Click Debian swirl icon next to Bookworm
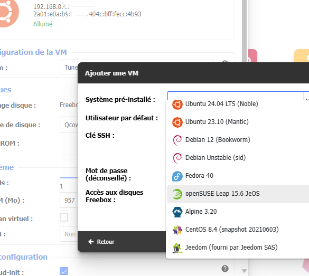Screen dimensions: 309x276 177,140
